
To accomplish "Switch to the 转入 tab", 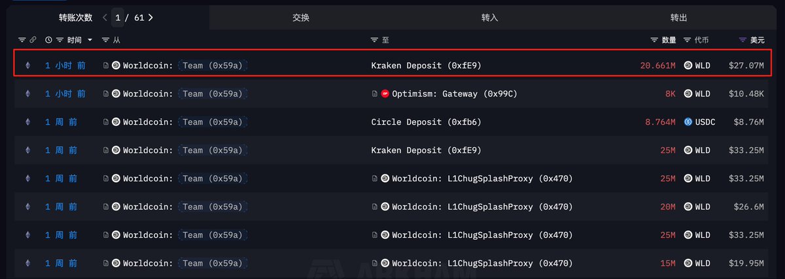I will (x=489, y=18).
